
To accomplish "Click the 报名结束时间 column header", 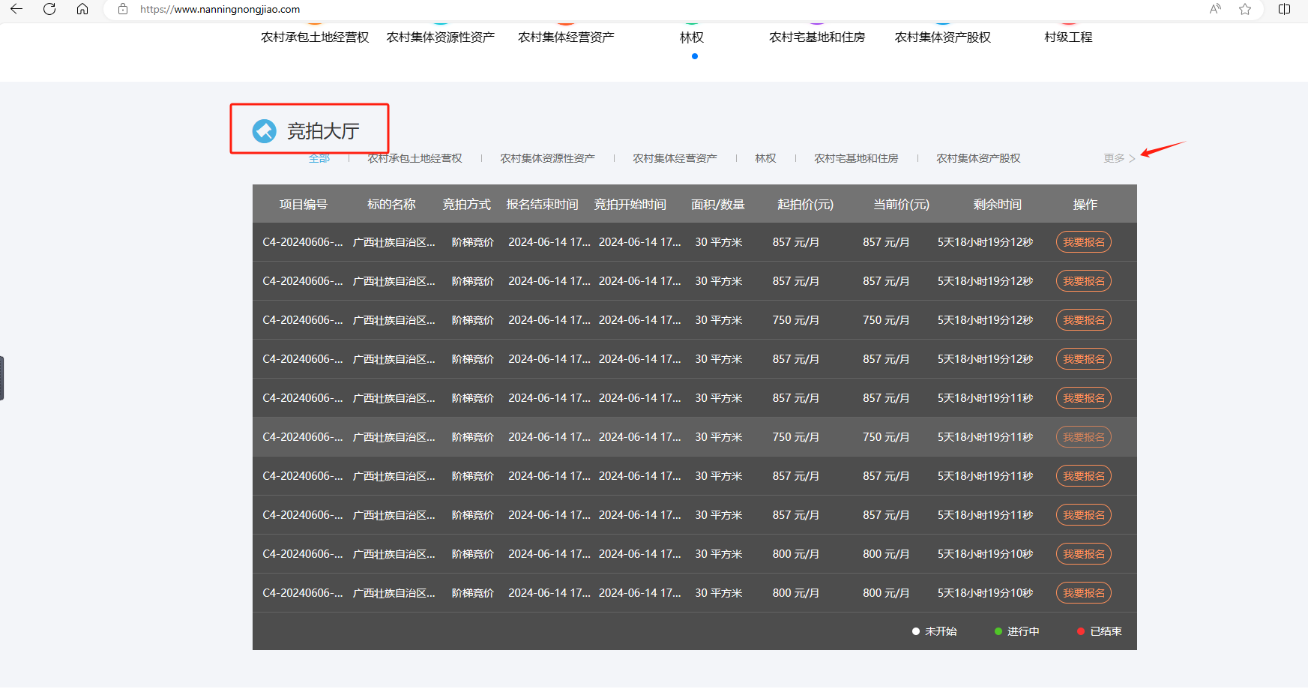I will 542,204.
